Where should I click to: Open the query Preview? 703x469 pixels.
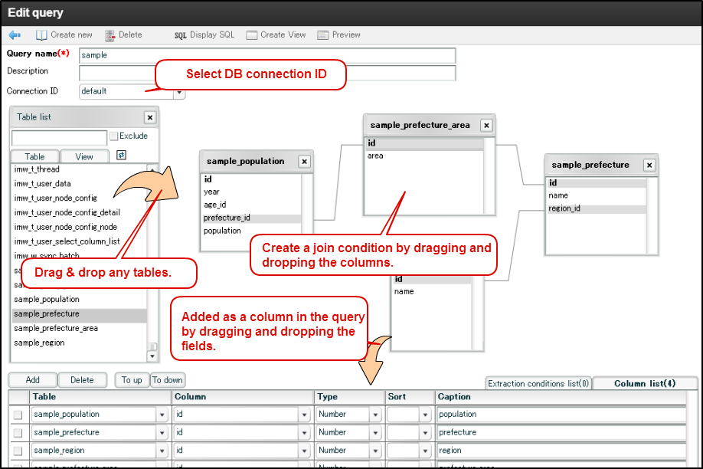coord(322,35)
